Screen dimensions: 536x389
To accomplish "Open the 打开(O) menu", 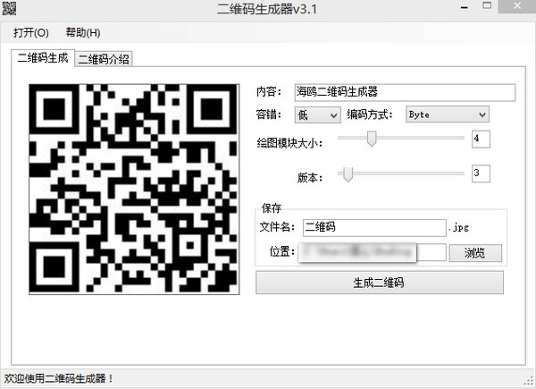I will (31, 33).
